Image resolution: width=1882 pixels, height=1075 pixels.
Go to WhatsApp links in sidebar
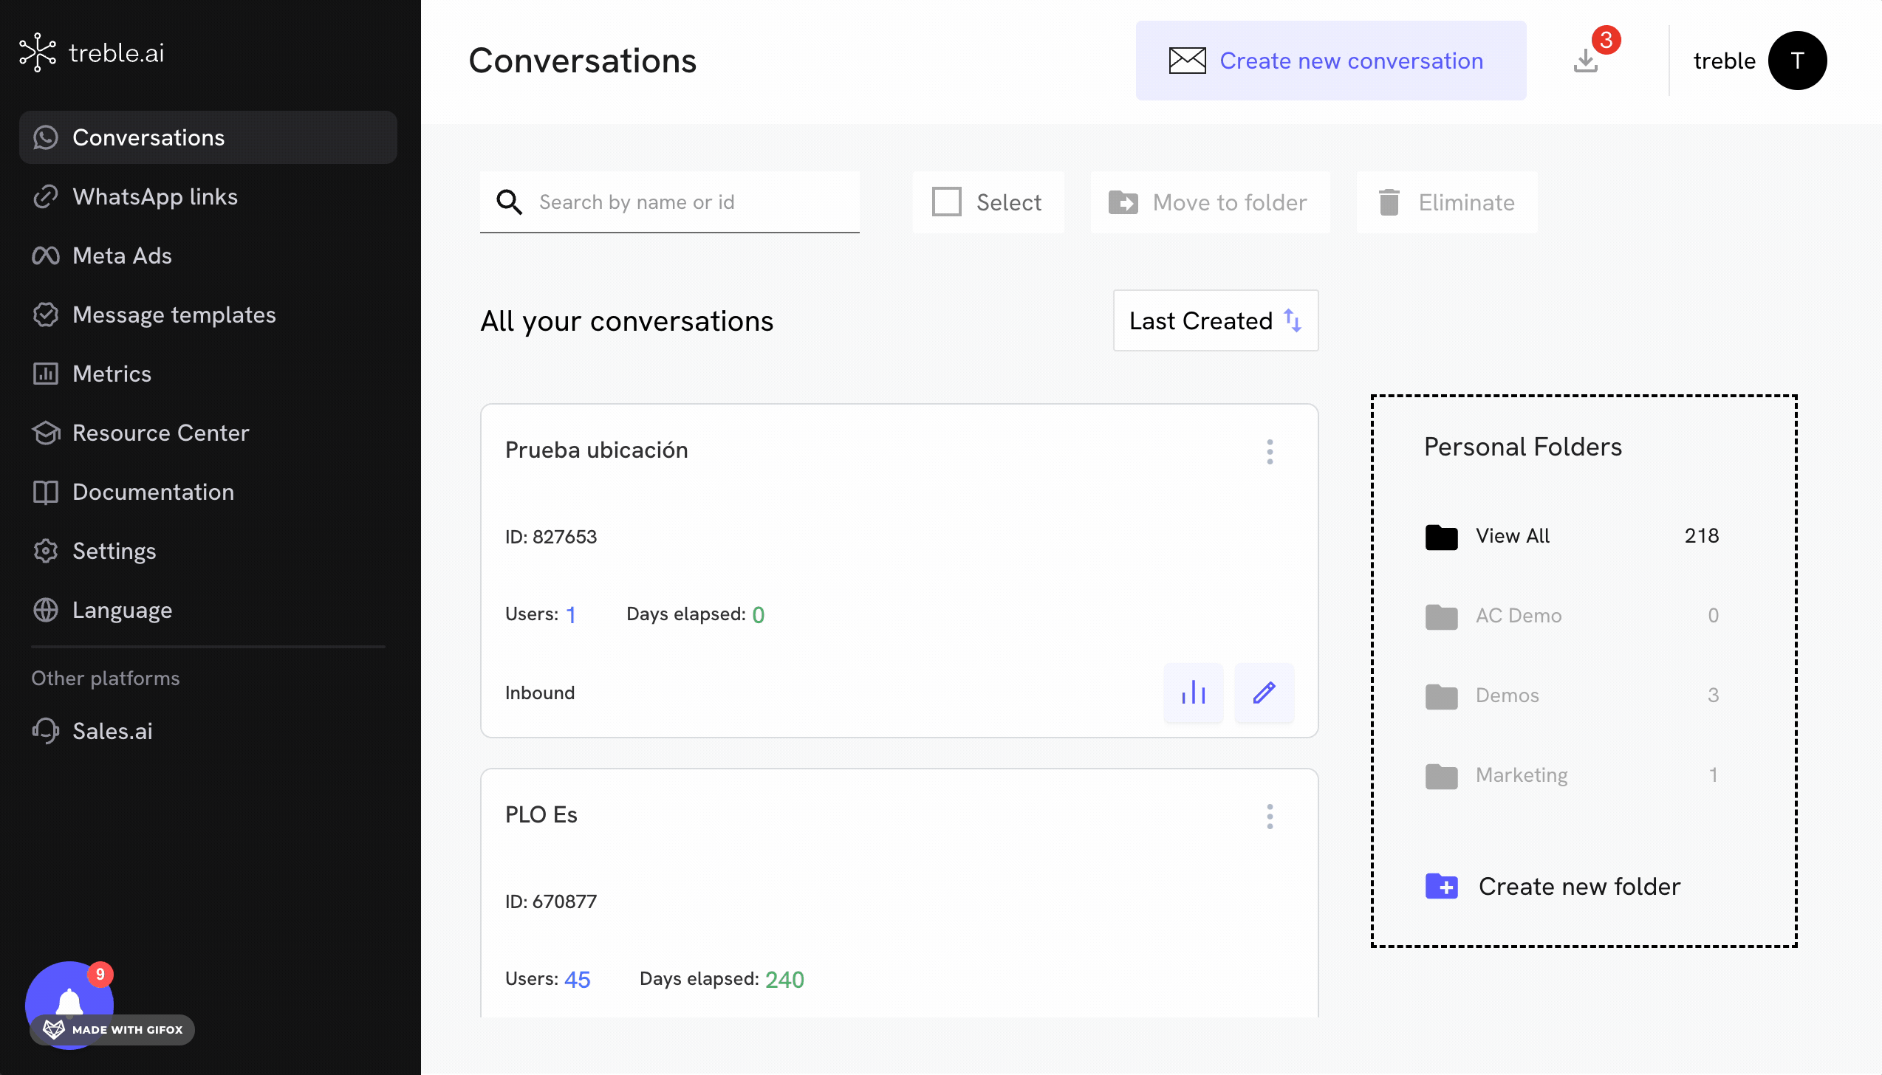(154, 196)
